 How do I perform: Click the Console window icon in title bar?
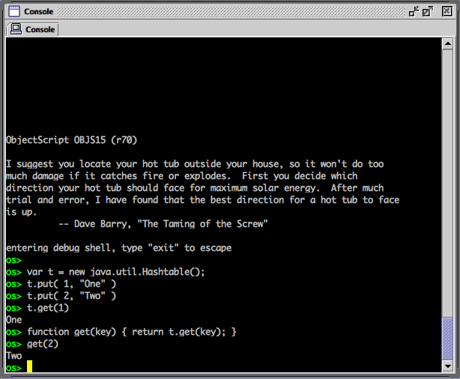(x=12, y=11)
